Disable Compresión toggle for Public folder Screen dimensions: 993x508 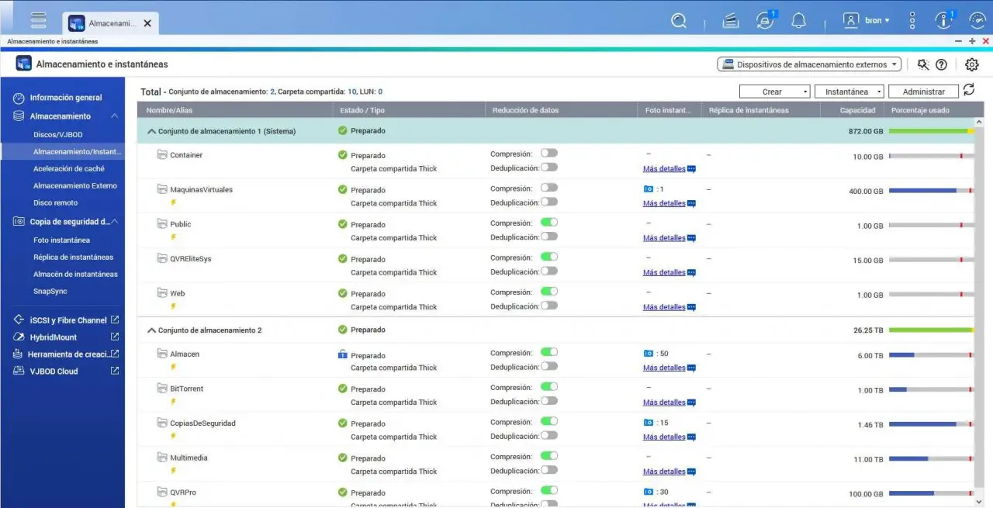click(x=548, y=223)
